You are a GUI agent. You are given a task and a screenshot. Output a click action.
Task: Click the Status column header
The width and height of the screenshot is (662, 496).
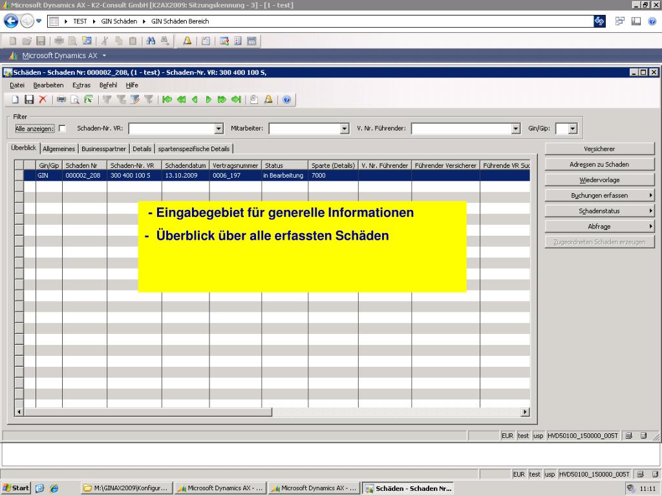pos(285,165)
